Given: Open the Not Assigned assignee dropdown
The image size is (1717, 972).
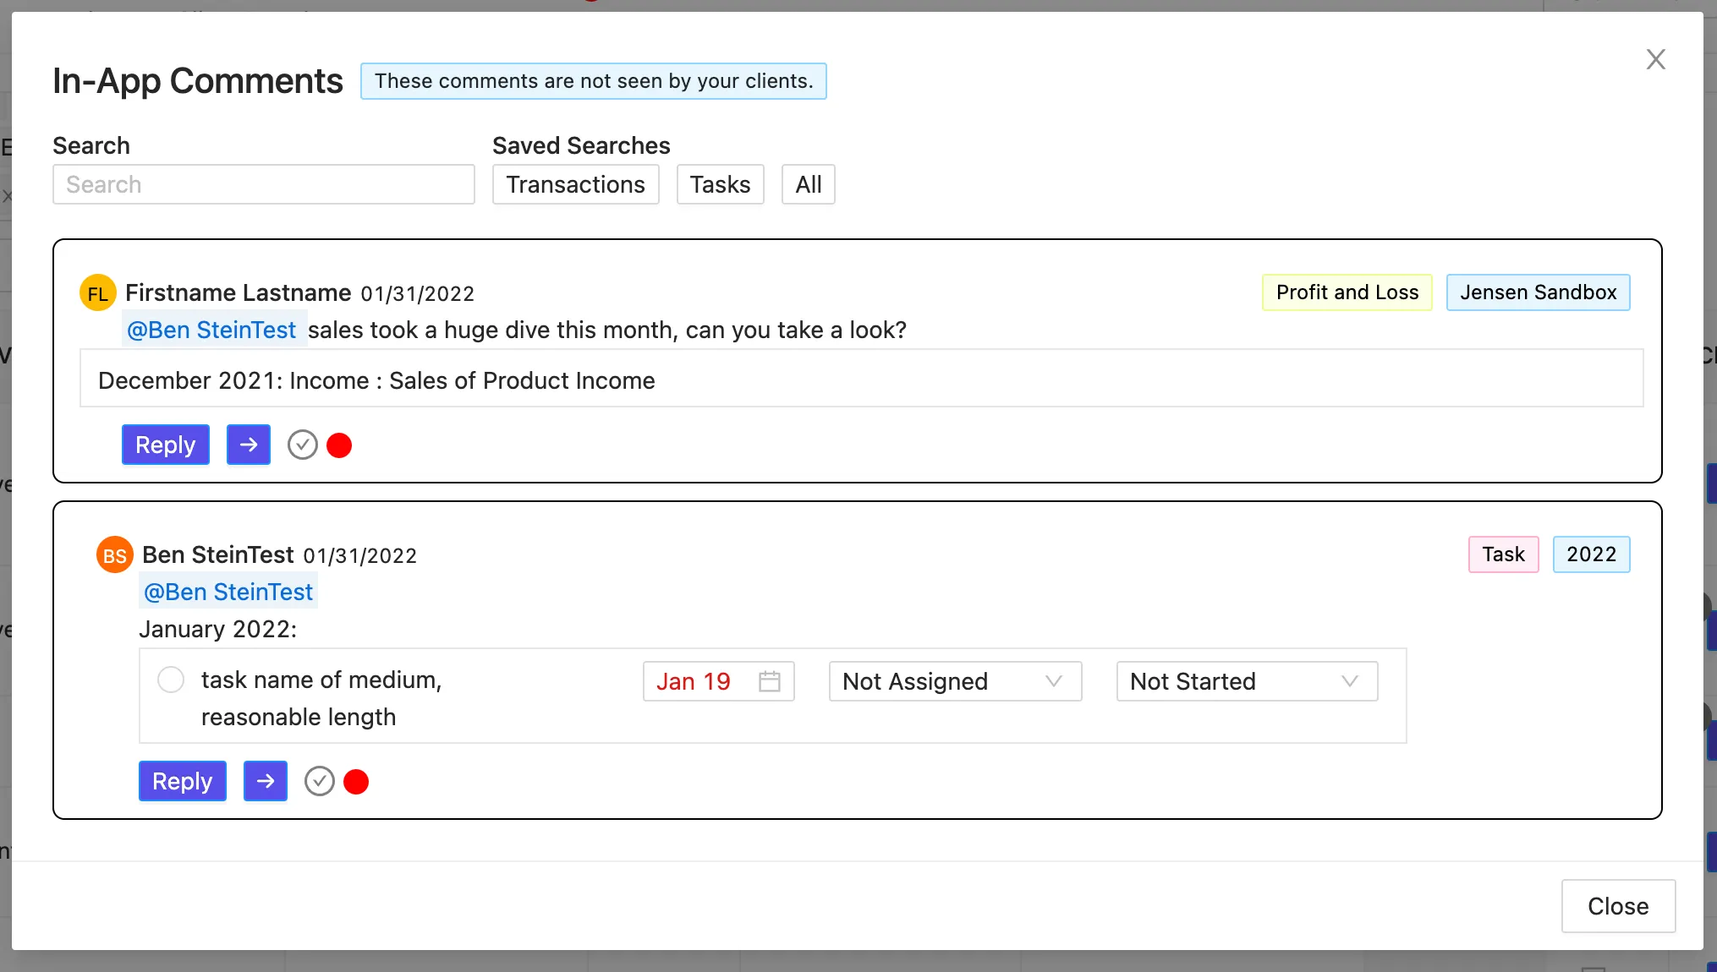Looking at the screenshot, I should point(955,681).
